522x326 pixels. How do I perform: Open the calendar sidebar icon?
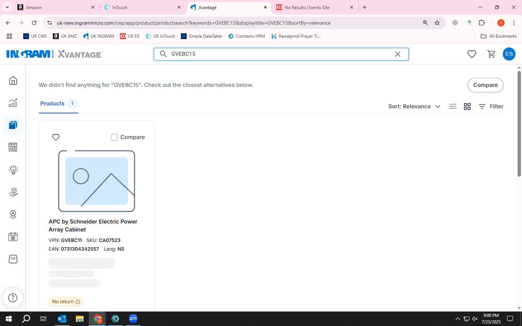pyautogui.click(x=13, y=237)
